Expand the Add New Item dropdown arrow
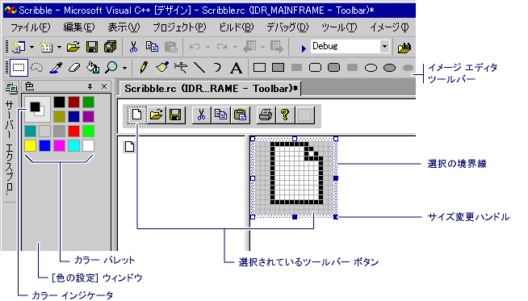The height and width of the screenshot is (301, 528). (59, 47)
